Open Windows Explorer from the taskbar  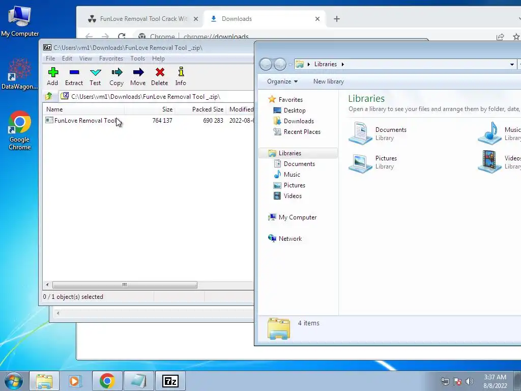coord(44,381)
